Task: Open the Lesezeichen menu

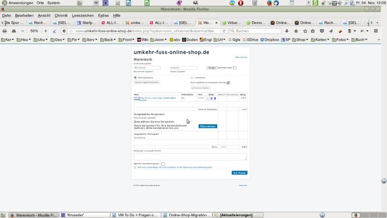Action: pyautogui.click(x=83, y=16)
